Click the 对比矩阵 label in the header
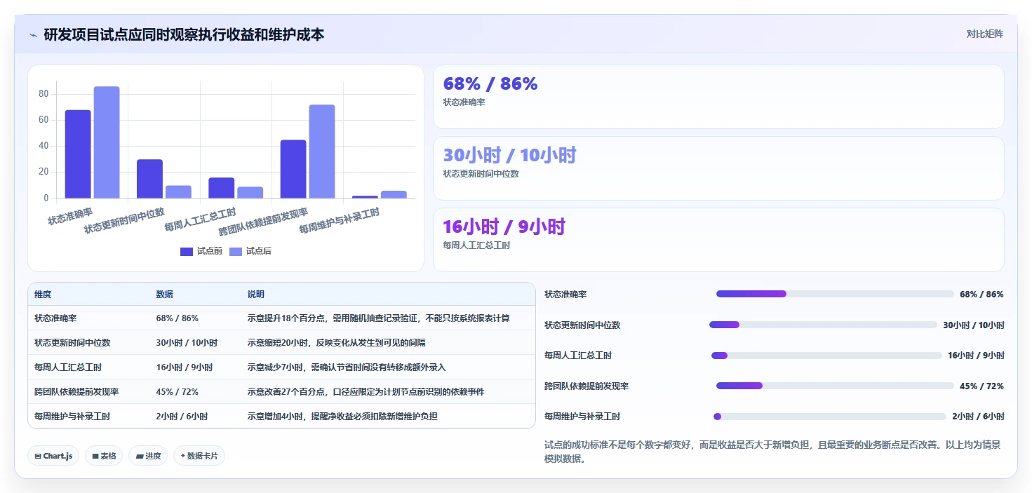The image size is (1032, 493). point(984,34)
